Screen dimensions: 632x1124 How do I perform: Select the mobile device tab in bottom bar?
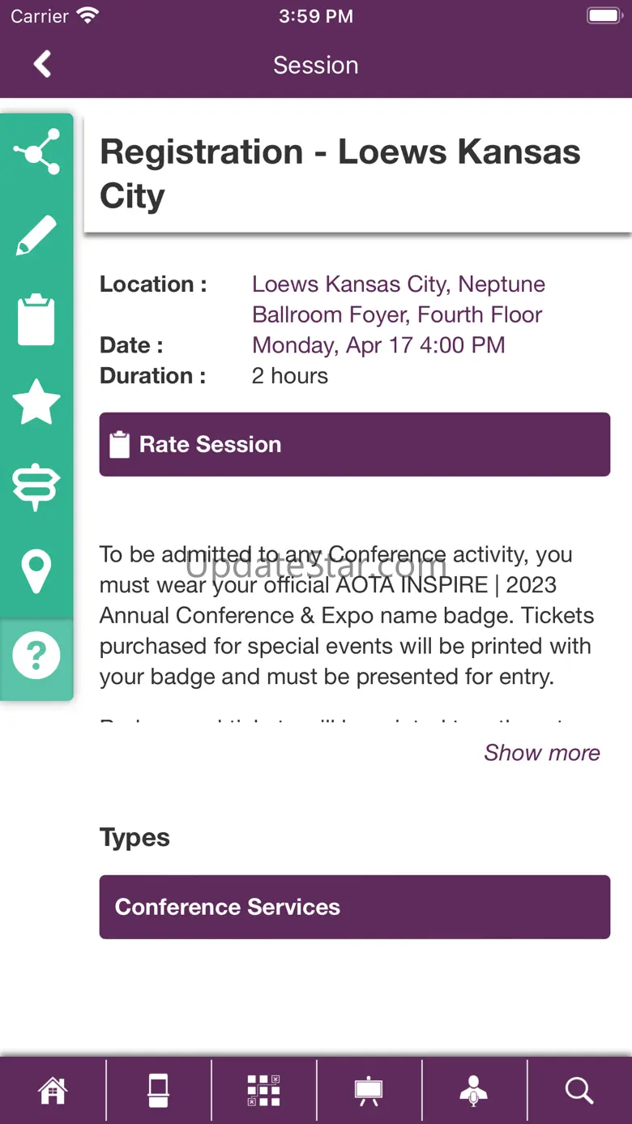tap(158, 1090)
